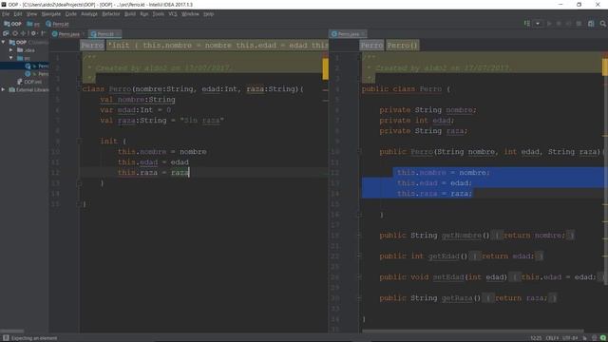This screenshot has height=342, width=608.
Task: Open the Navigate menu
Action: [51, 14]
